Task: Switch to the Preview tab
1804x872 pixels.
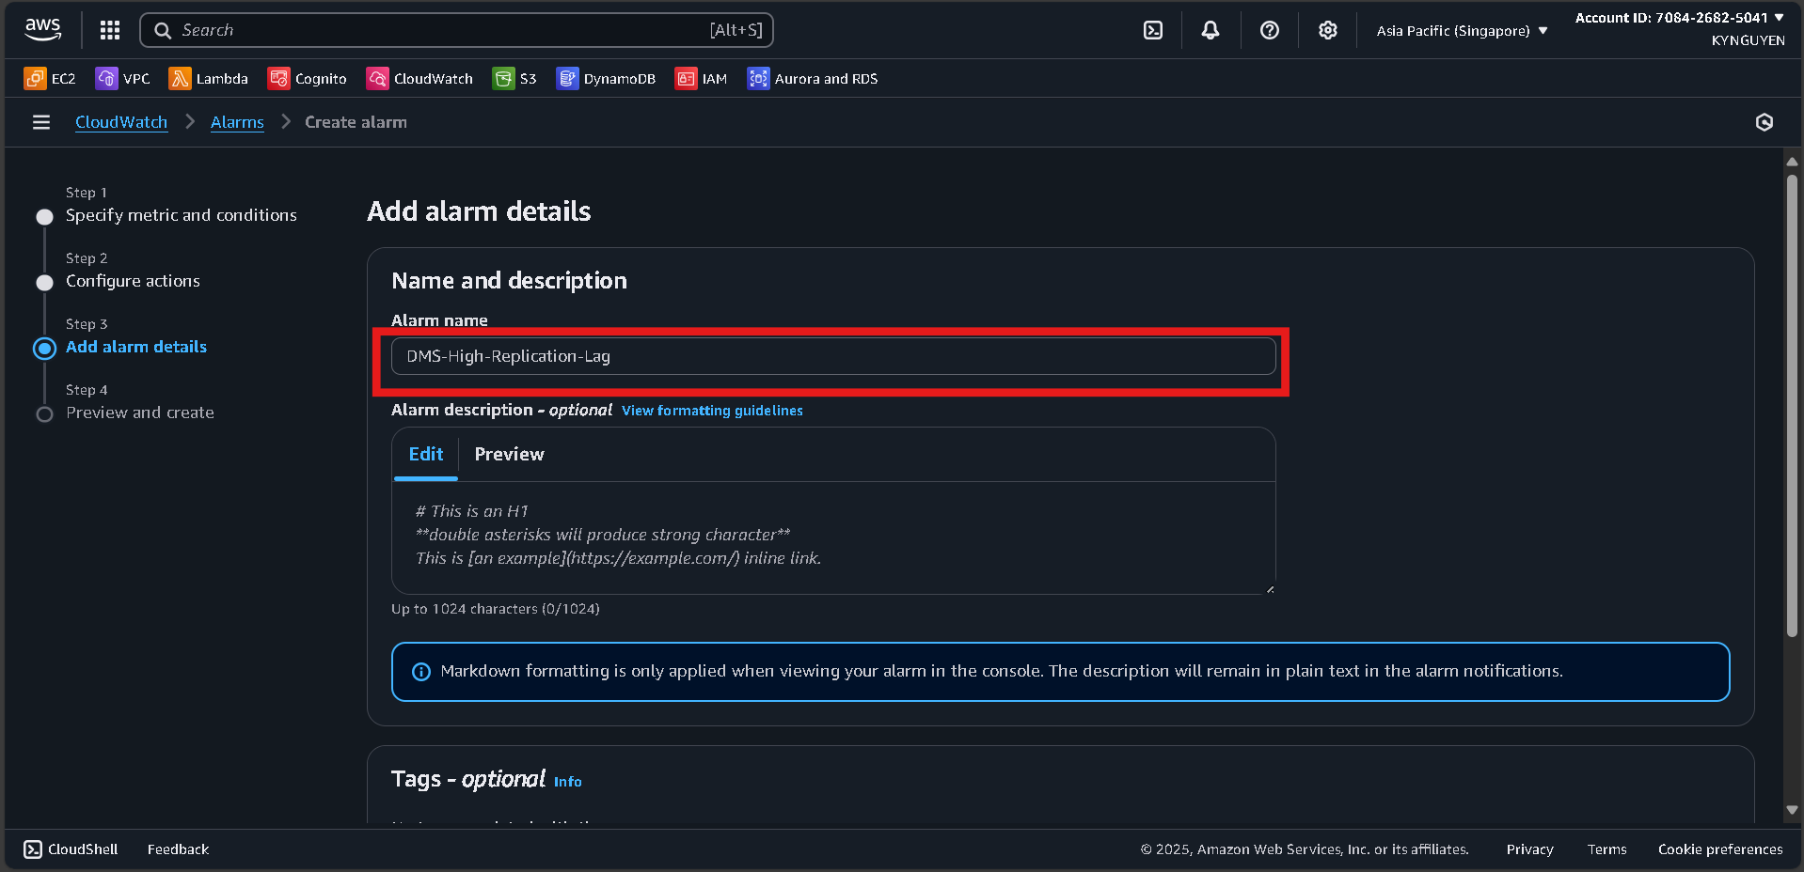Action: coord(509,454)
